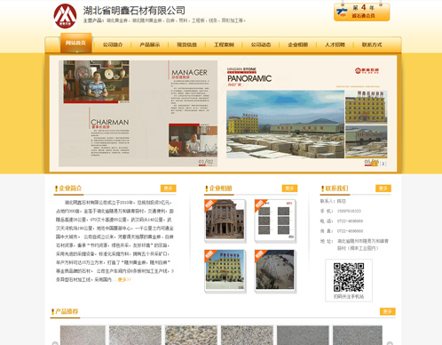442x345 pixels.
Task: Click the 企业简介 section heading
Action: [70, 189]
